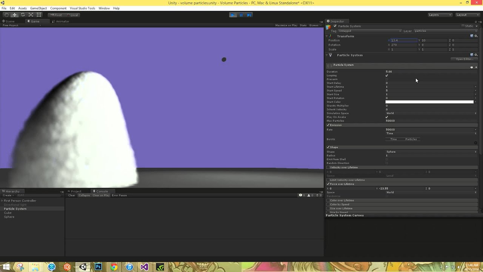
Task: Switch to the Project tab
Action: [x=74, y=191]
